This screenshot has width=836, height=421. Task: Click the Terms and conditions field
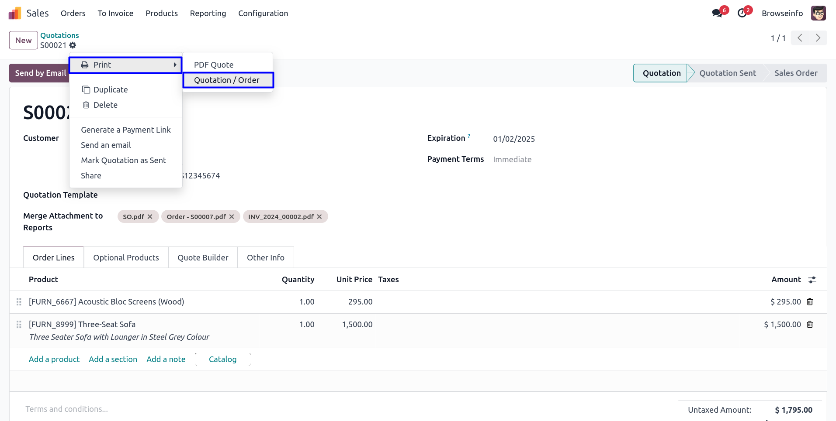coord(66,409)
